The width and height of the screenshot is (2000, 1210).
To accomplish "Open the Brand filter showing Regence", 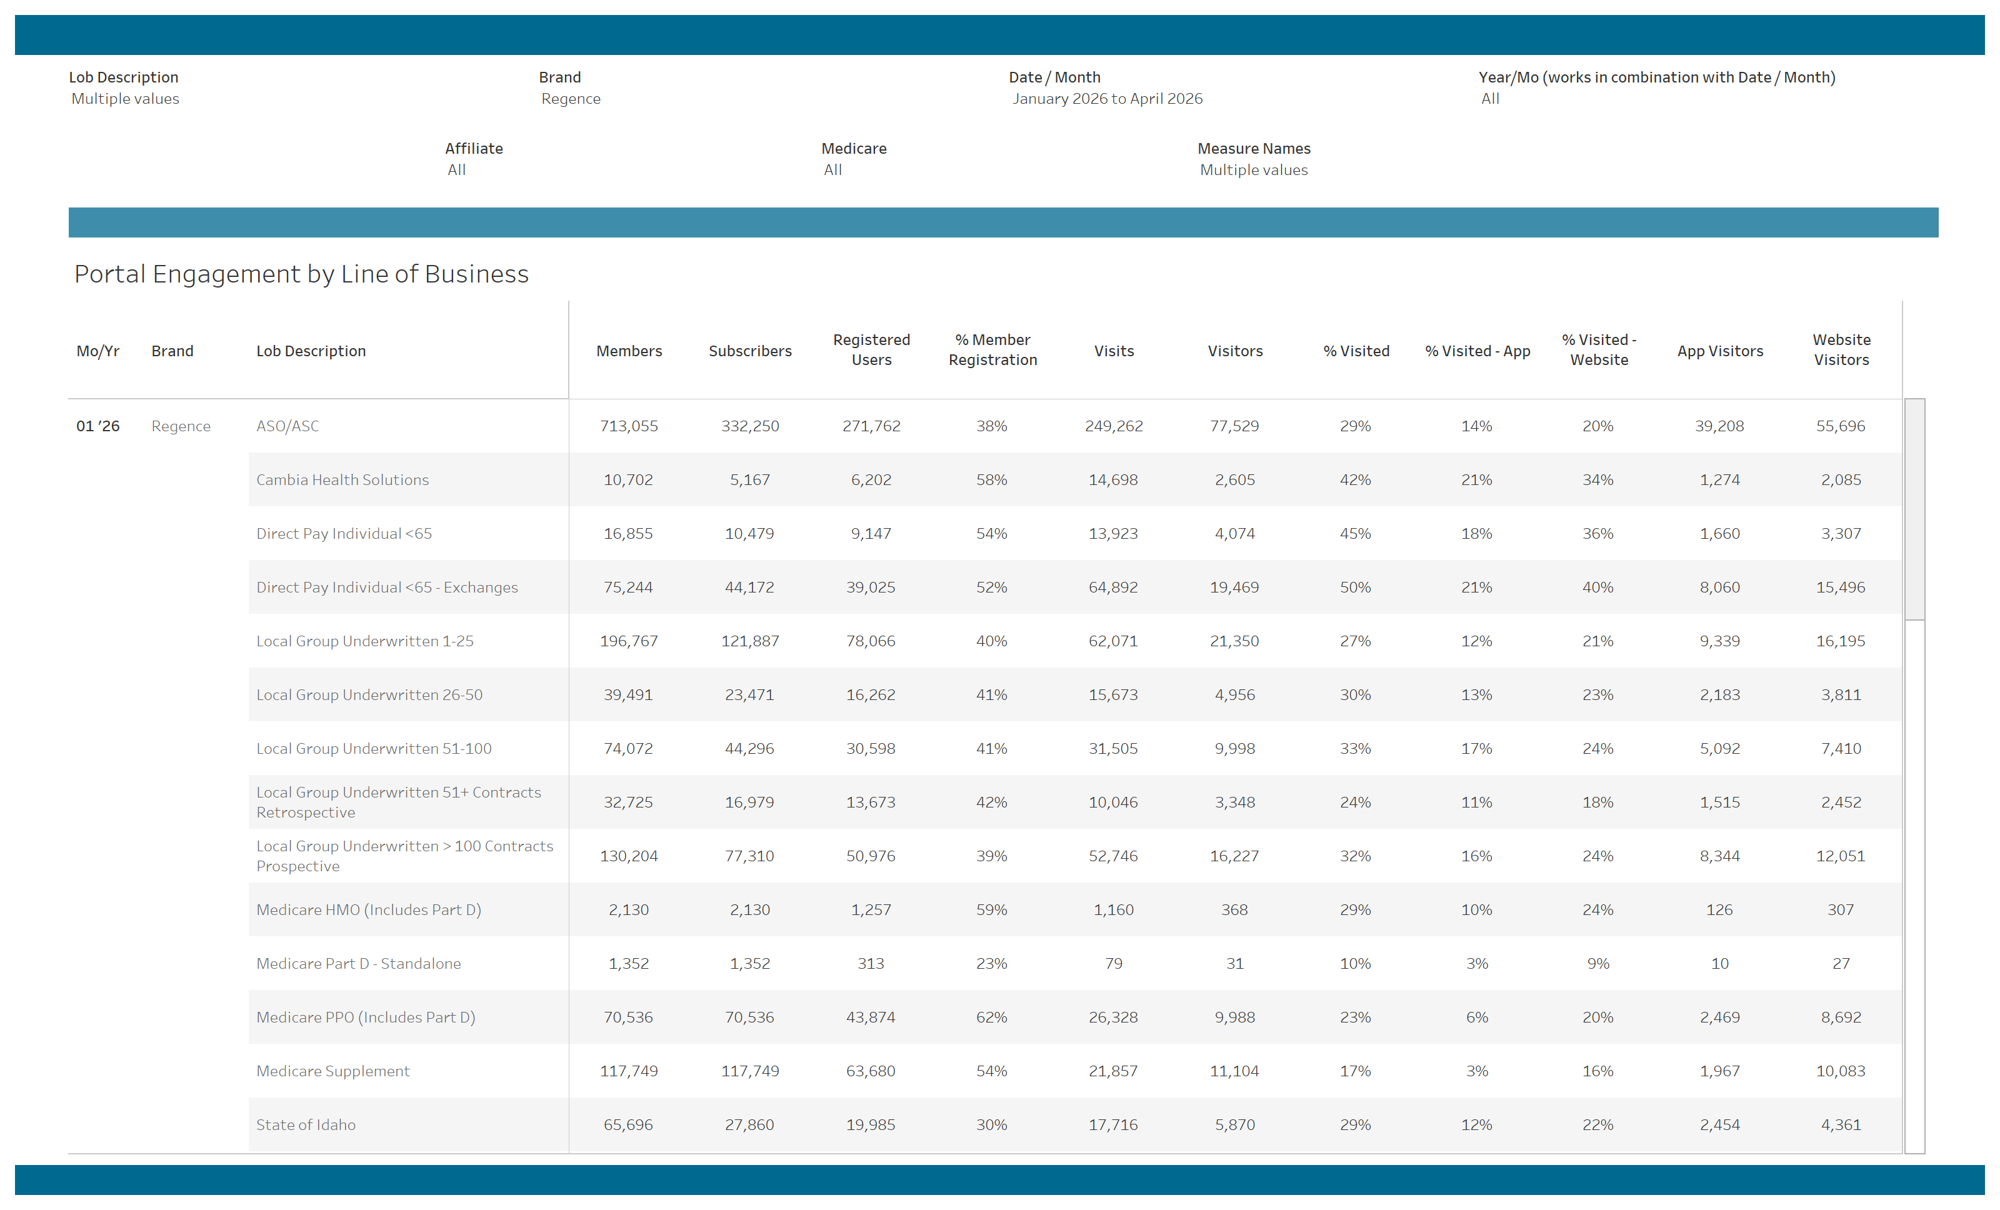I will [571, 99].
